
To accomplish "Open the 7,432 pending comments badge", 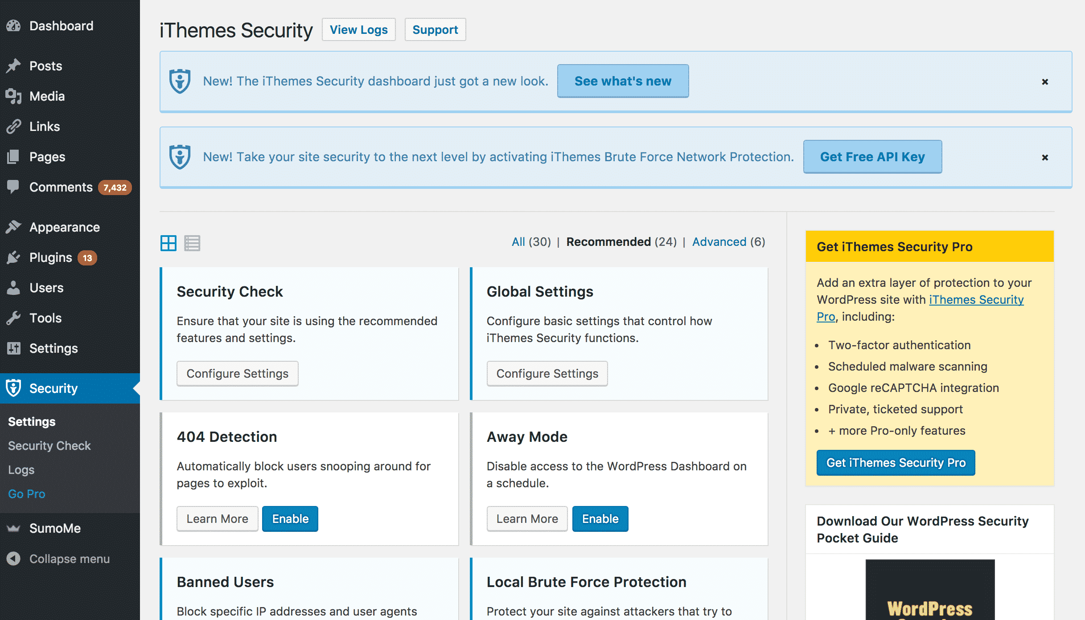I will tap(115, 188).
